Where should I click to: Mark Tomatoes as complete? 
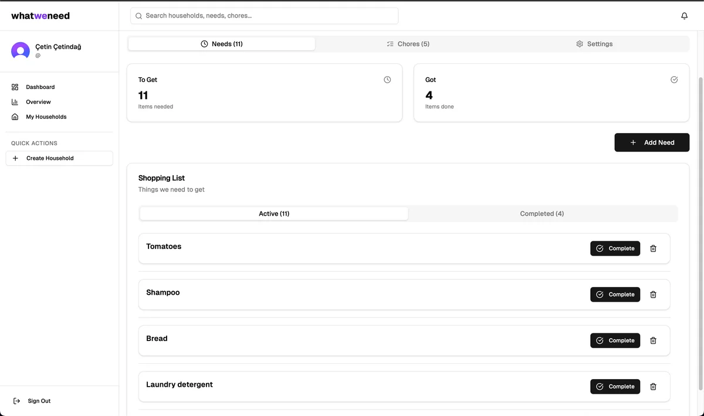[x=615, y=248]
